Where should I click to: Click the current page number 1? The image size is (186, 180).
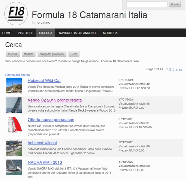[167, 69]
